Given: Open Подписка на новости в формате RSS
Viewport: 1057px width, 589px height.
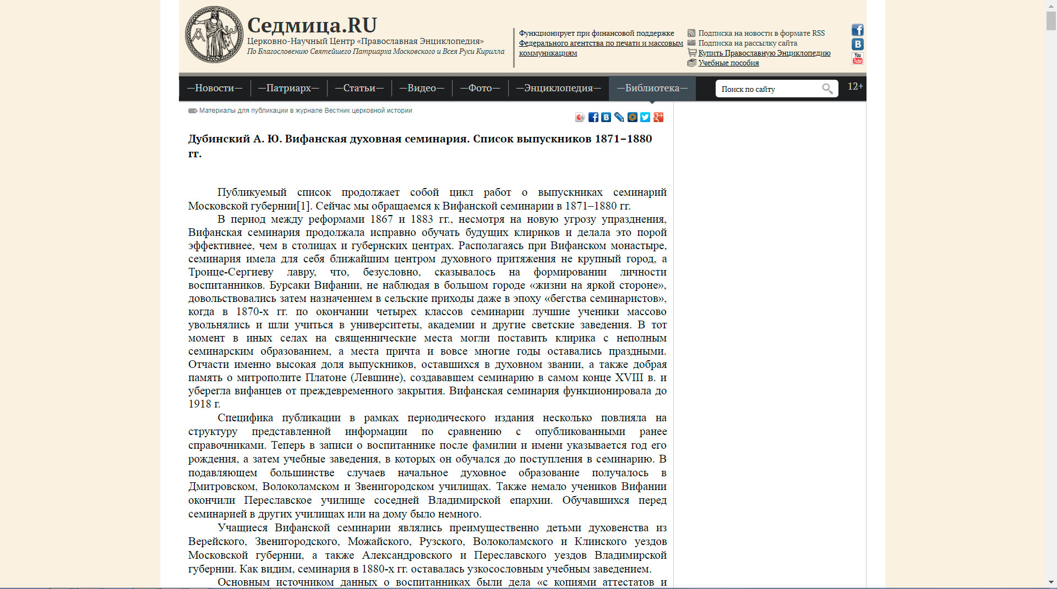Looking at the screenshot, I should point(761,33).
